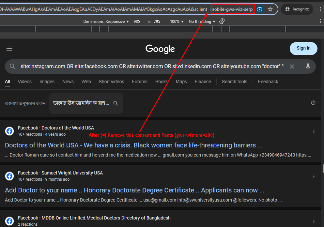Click the Incognito profile button
Image resolution: width=324 pixels, height=227 pixels.
click(297, 9)
